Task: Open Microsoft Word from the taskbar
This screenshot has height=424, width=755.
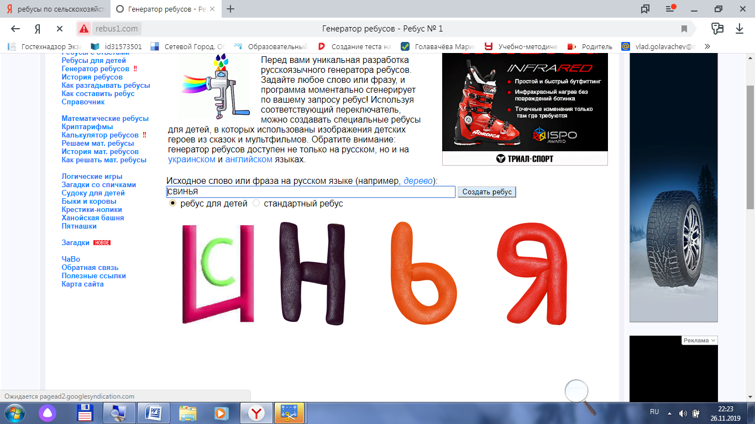Action: click(153, 413)
